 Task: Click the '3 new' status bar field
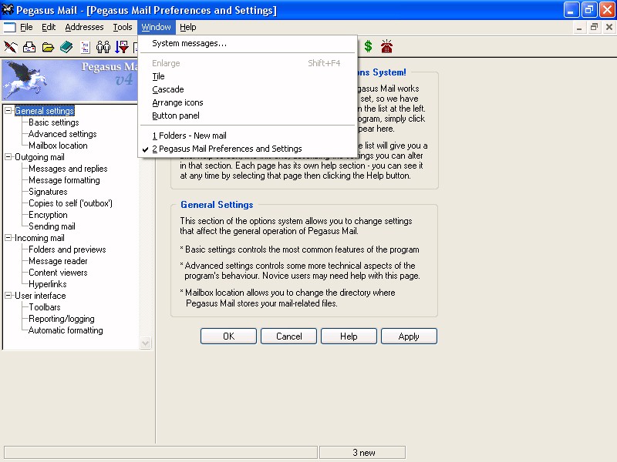[362, 453]
